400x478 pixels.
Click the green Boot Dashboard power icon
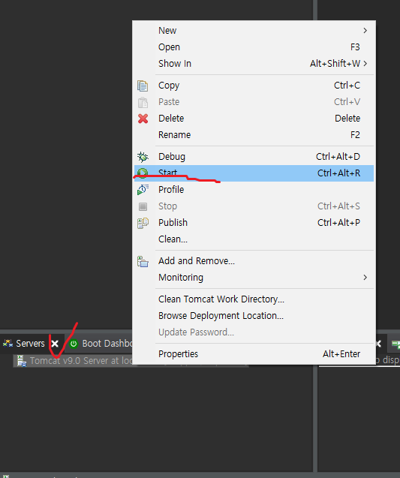pyautogui.click(x=74, y=344)
